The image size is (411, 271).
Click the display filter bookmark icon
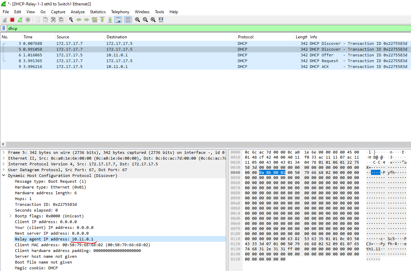pos(4,29)
